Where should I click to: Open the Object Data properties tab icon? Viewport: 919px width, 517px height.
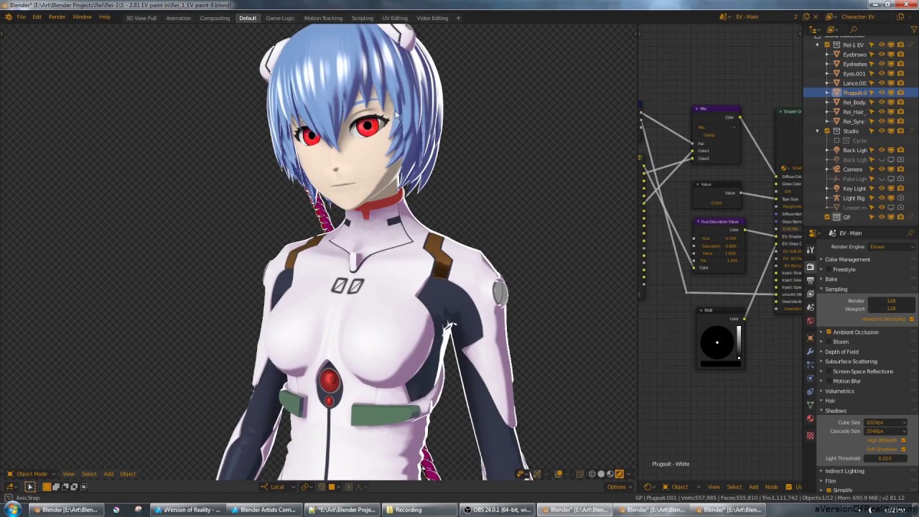pos(810,404)
